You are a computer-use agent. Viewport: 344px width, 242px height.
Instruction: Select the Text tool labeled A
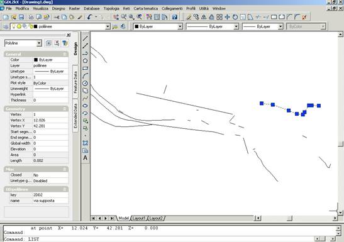[x=85, y=158]
